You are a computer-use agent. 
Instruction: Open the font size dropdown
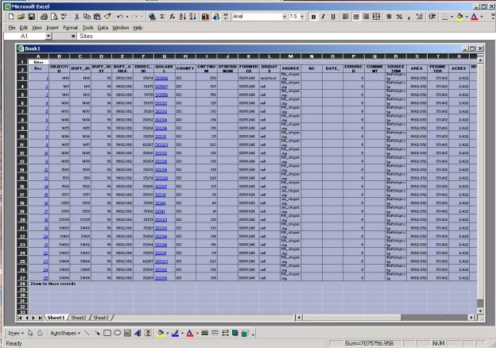click(303, 16)
